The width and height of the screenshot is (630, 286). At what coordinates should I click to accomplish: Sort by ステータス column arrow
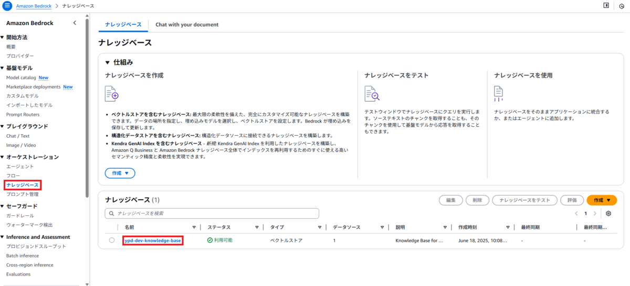point(257,227)
